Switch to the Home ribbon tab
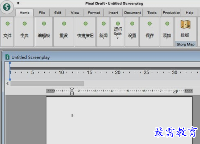 point(24,13)
